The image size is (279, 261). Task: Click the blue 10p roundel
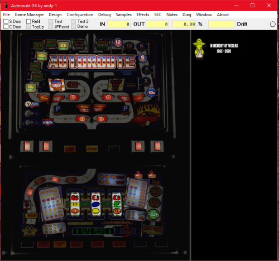151,93
